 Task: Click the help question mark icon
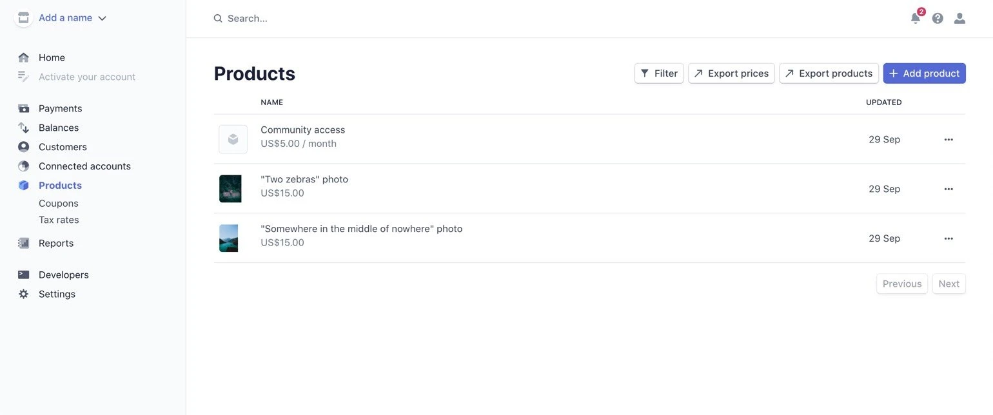[x=938, y=19]
